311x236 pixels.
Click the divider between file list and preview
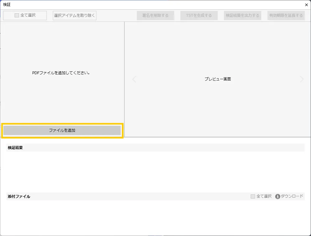(x=124, y=79)
